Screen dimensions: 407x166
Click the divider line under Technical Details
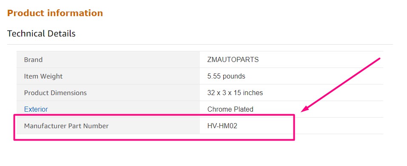point(200,44)
